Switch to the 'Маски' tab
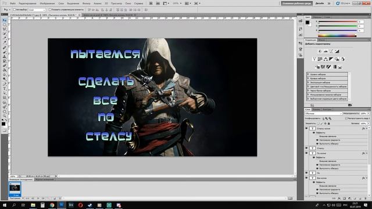 click(321, 40)
